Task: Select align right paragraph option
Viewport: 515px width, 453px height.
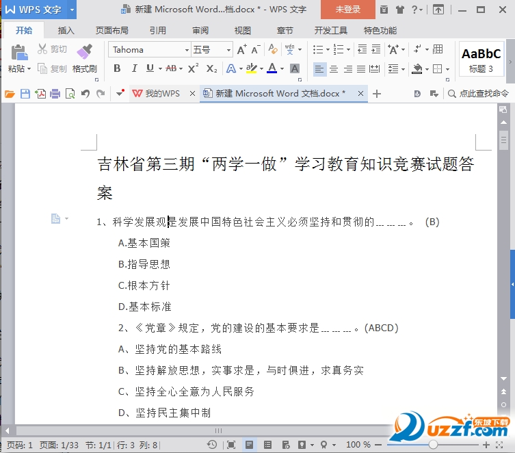Action: point(348,69)
